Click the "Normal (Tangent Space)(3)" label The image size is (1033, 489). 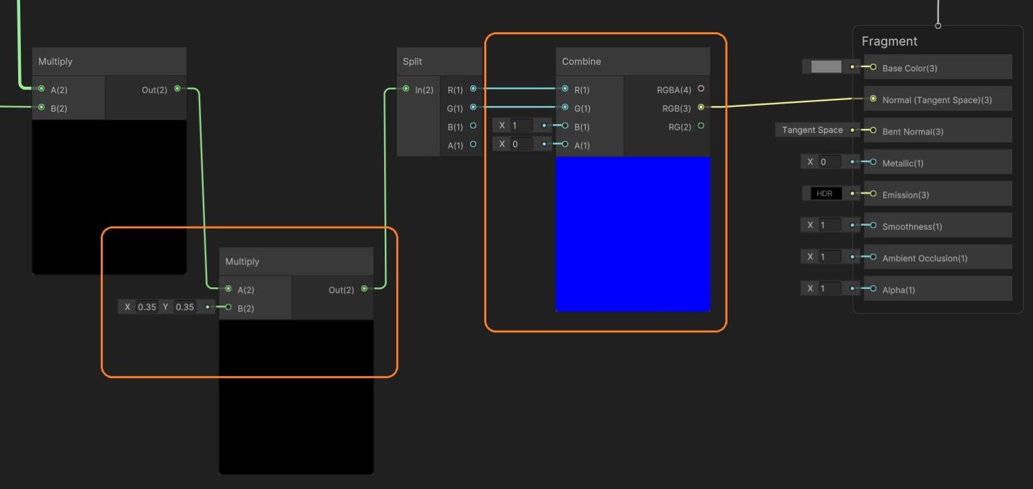coord(937,100)
